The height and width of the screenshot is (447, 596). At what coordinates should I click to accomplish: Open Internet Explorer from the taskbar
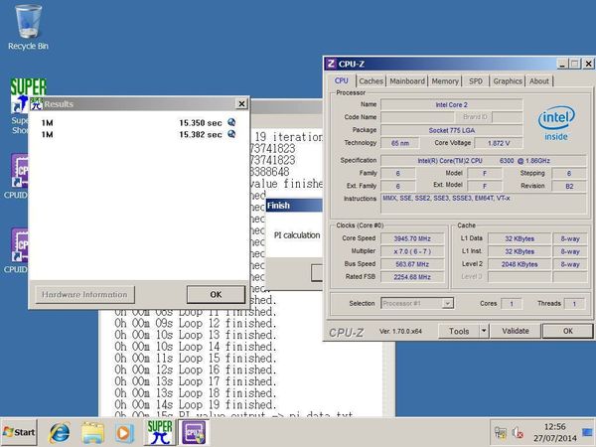pos(59,432)
